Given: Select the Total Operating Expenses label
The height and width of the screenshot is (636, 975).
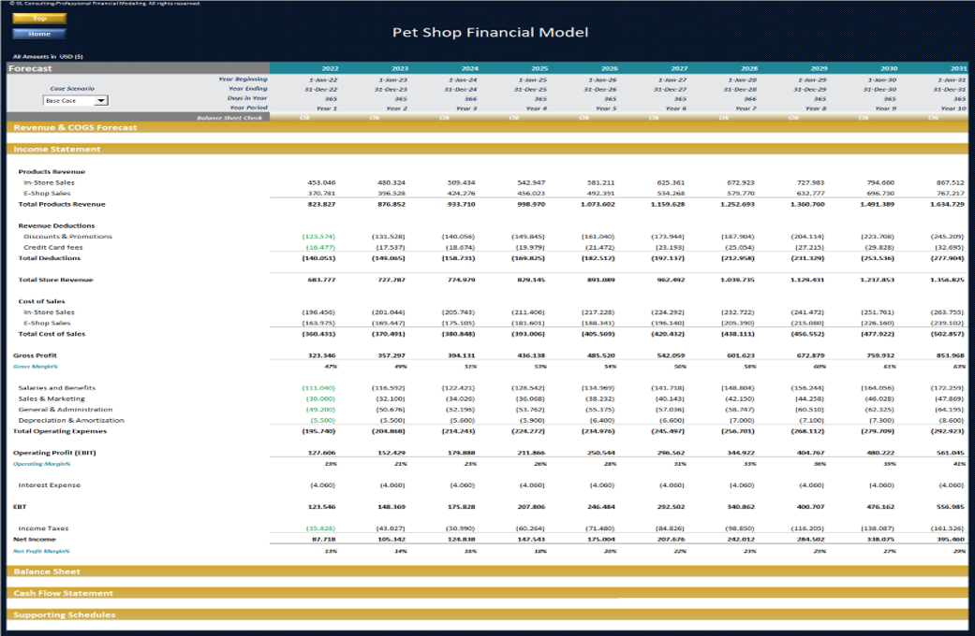Looking at the screenshot, I should point(60,431).
